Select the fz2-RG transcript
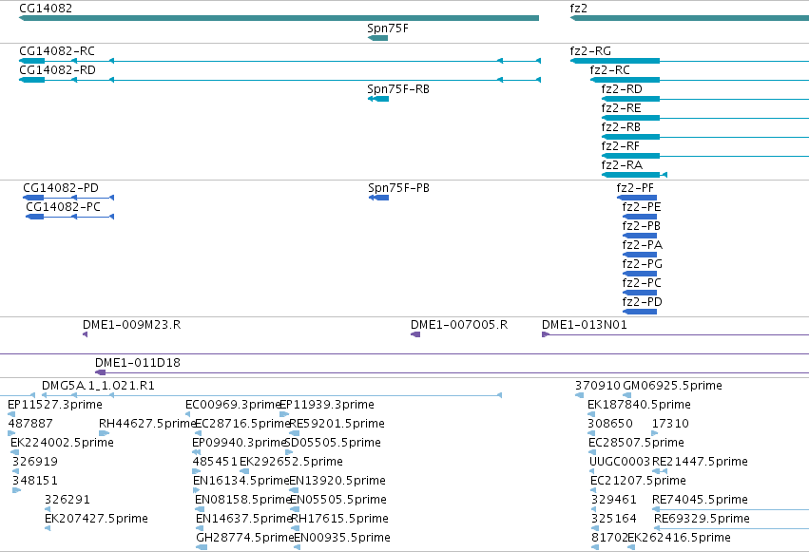Image resolution: width=809 pixels, height=552 pixels. (x=689, y=61)
